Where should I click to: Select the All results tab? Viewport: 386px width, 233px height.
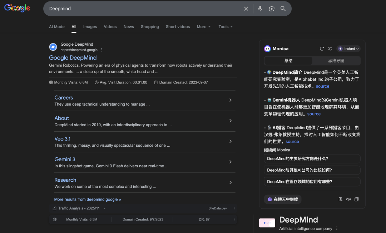pyautogui.click(x=74, y=27)
